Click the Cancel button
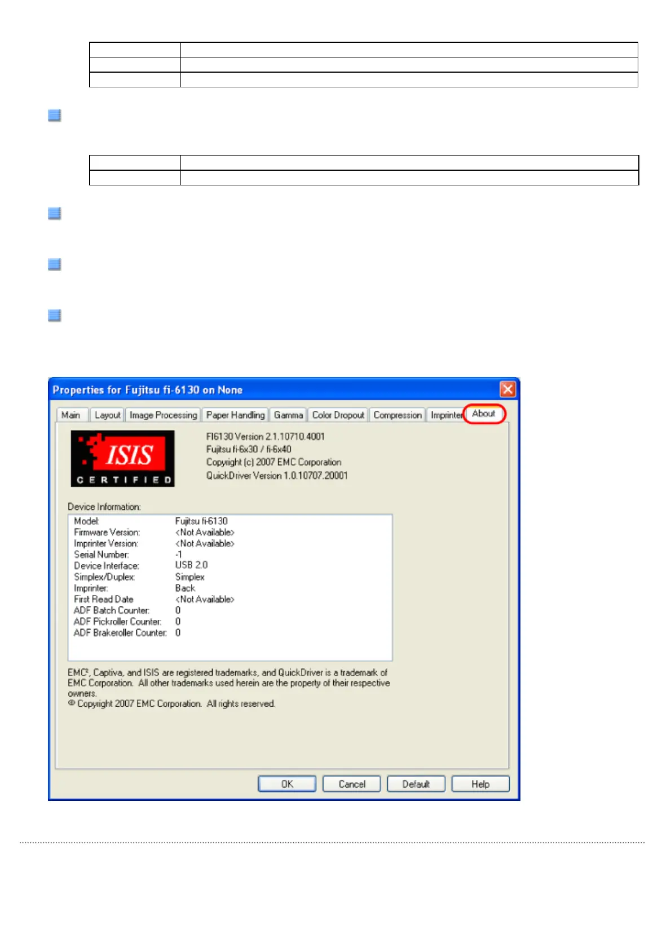Screen dimensions: 671x949 pos(352,784)
